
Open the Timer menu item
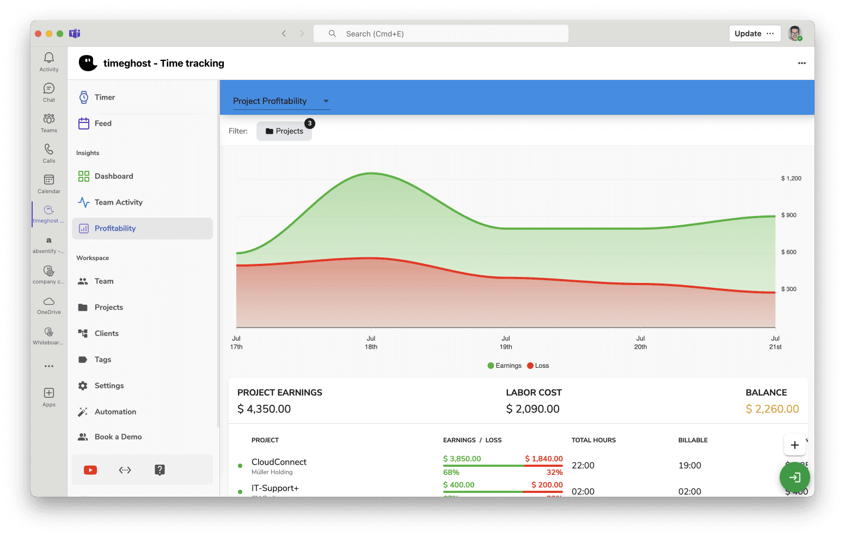pyautogui.click(x=142, y=97)
